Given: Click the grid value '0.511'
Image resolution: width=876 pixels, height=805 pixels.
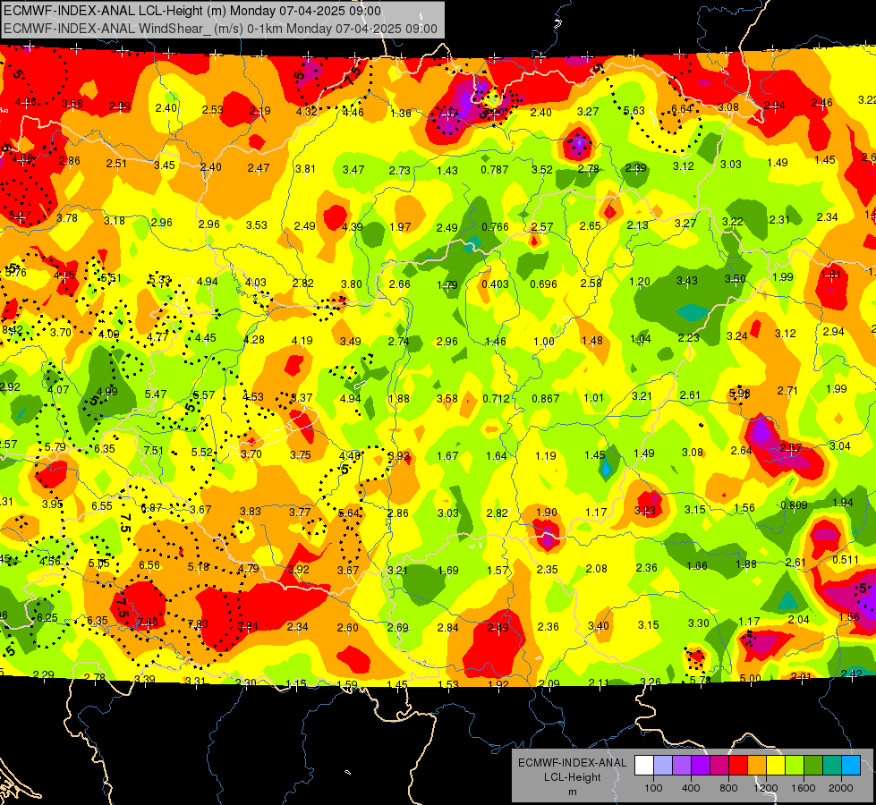Looking at the screenshot, I should (x=846, y=560).
